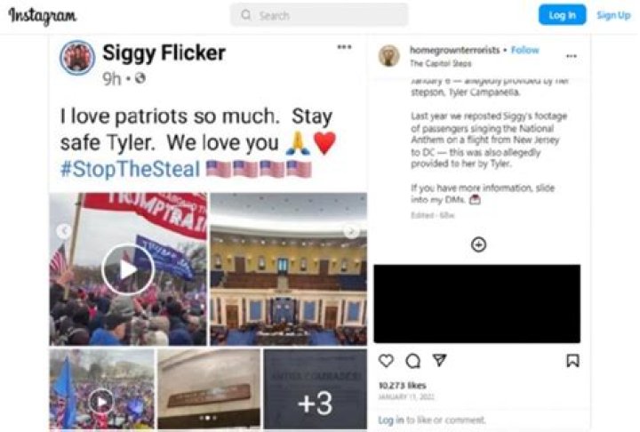This screenshot has width=640, height=432.
Task: Click the search magnifier icon
Action: [x=245, y=15]
